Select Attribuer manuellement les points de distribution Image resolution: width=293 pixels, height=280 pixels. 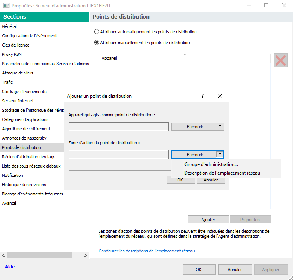[x=97, y=43]
